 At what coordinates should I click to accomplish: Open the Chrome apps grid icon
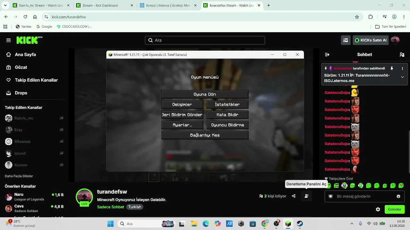click(5, 27)
